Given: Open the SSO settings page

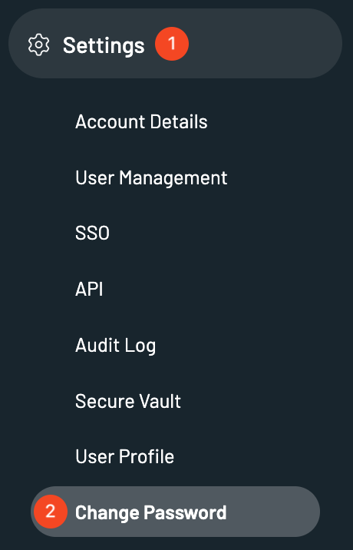Looking at the screenshot, I should coord(93,233).
